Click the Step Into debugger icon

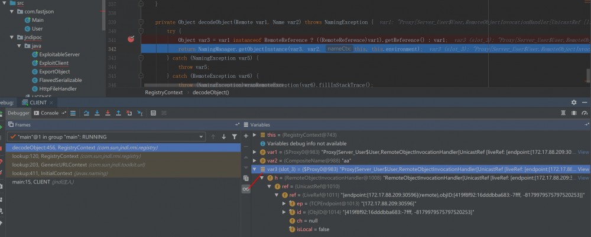pos(97,113)
